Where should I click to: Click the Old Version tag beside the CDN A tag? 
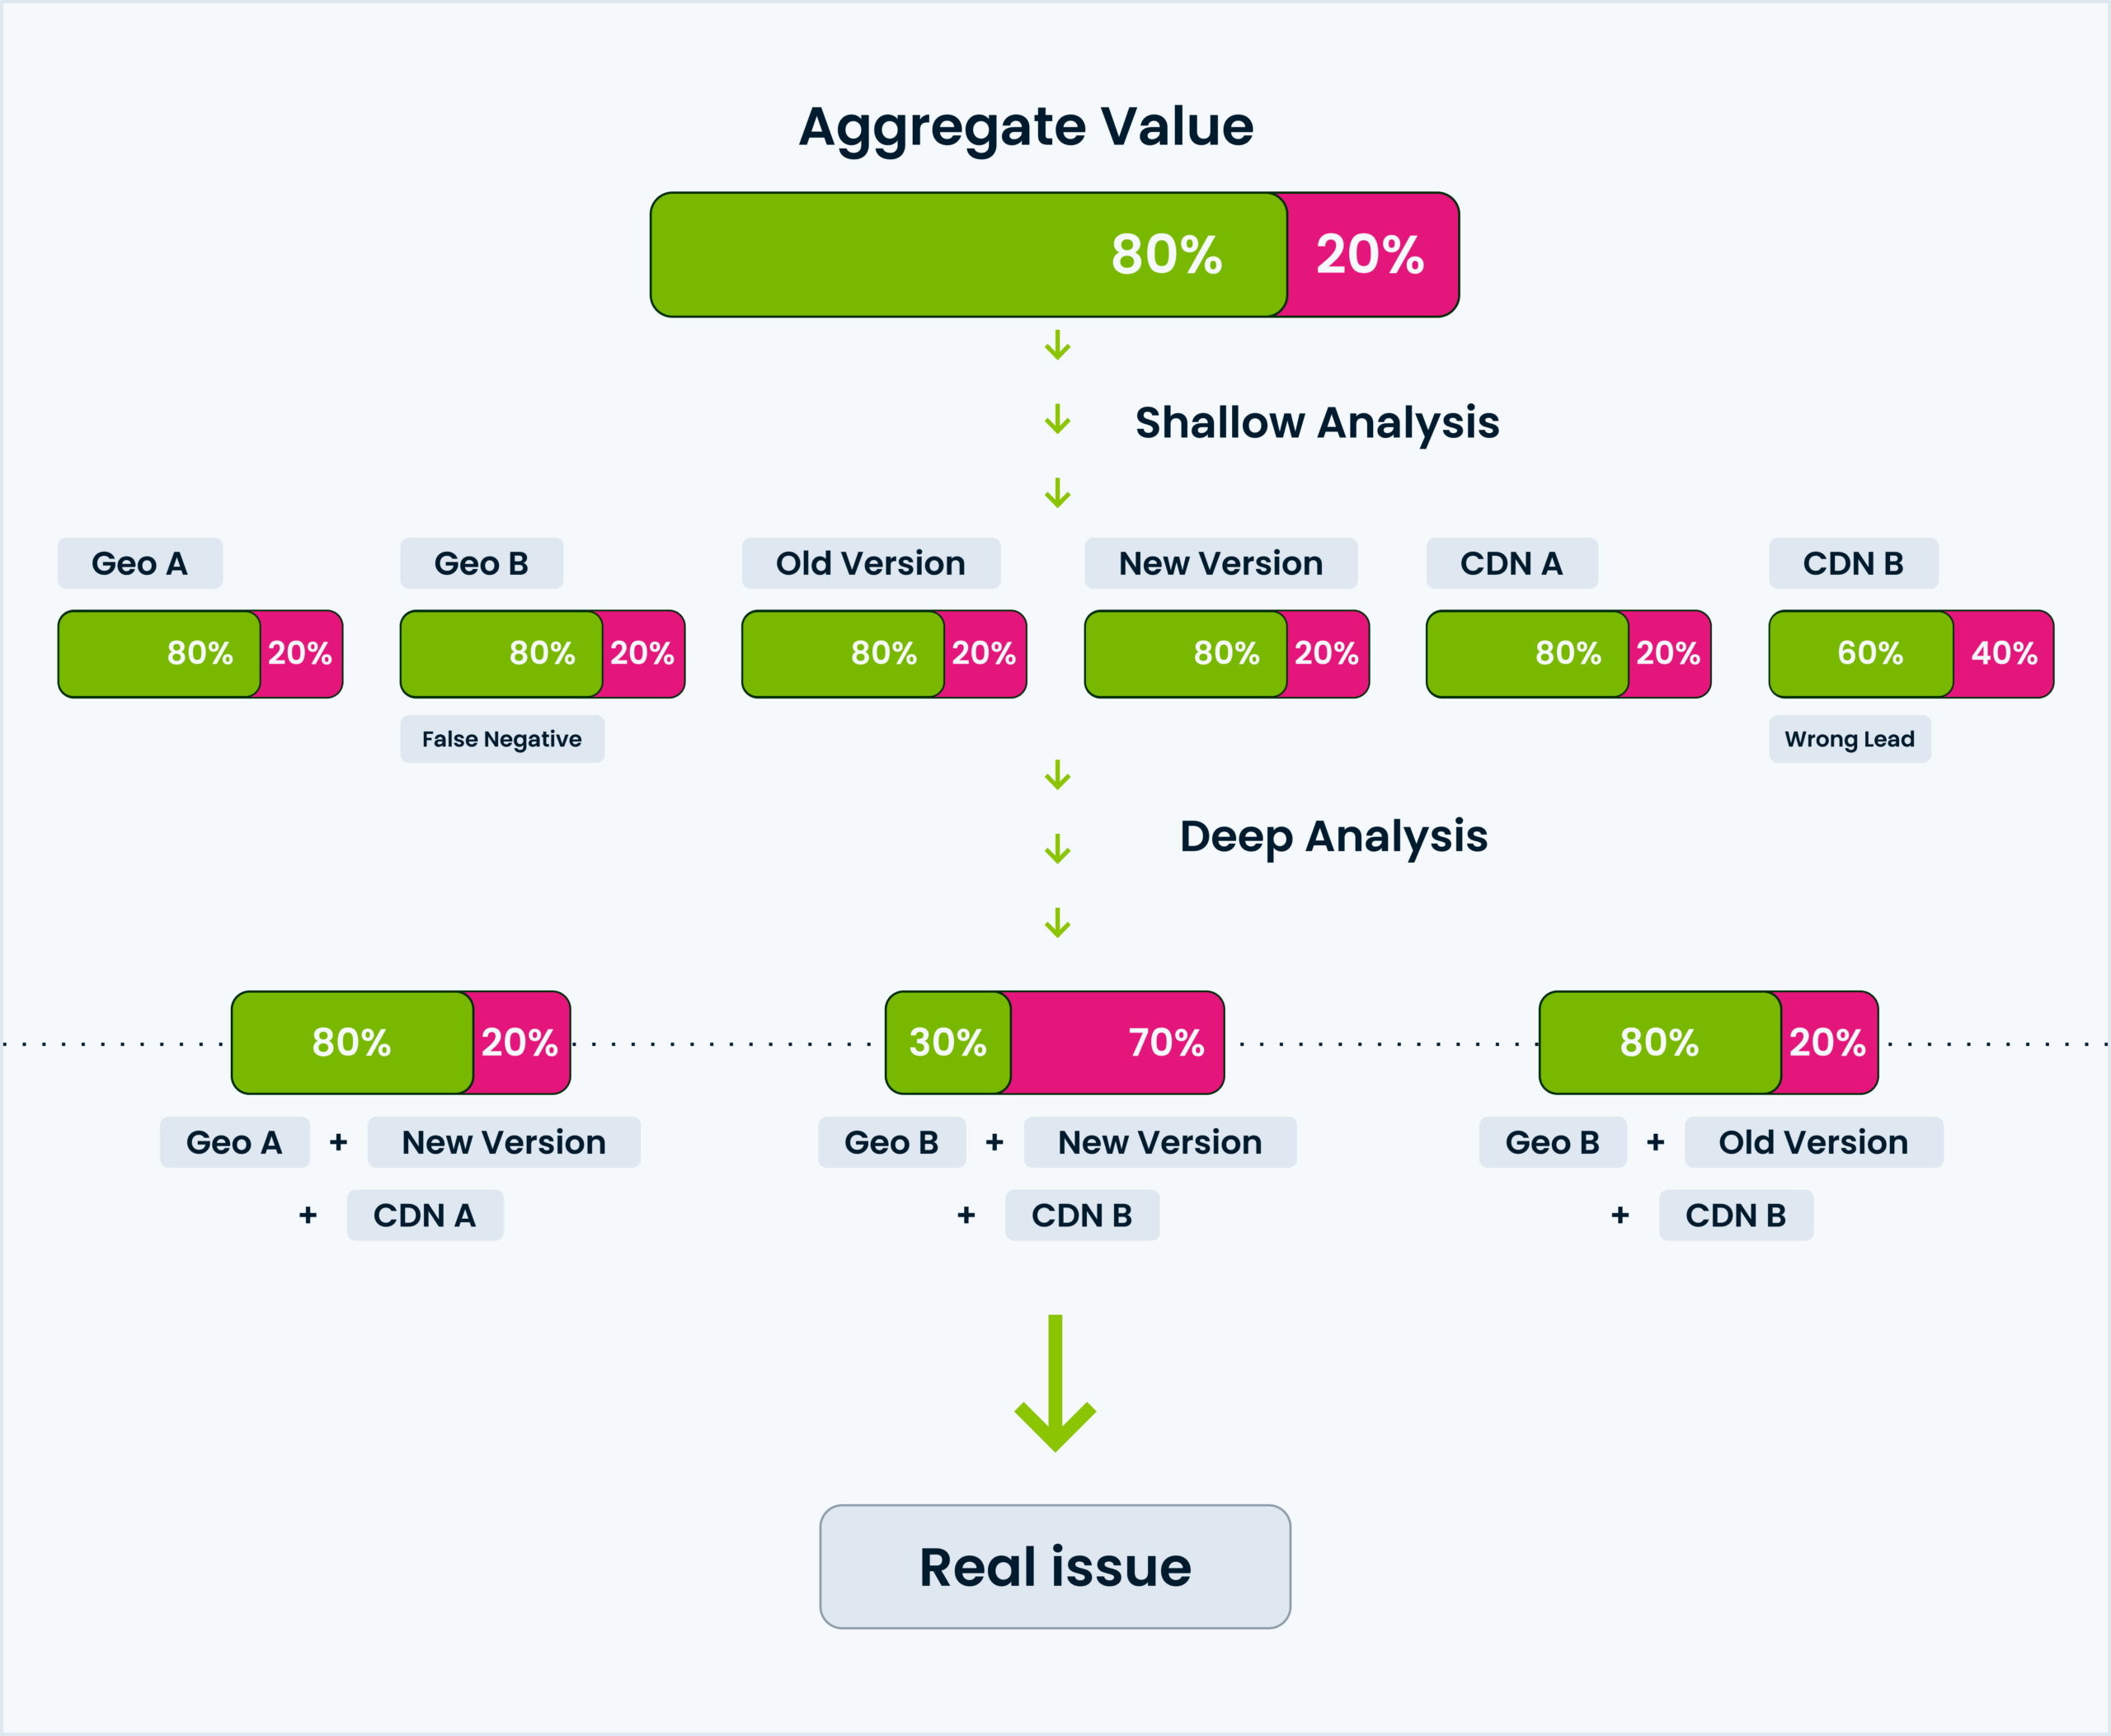[870, 563]
